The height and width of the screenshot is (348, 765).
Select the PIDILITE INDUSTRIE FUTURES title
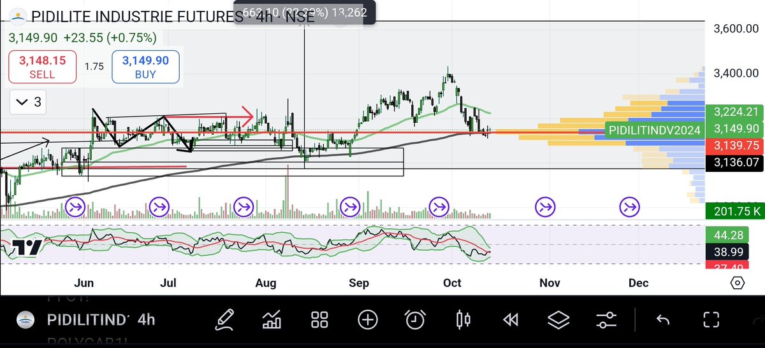[137, 17]
